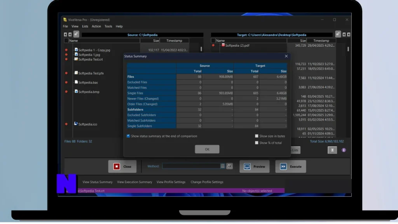Viewport: 398px width, 224px height.
Task: Click the Softpedia (2).pdf PDF icon
Action: click(223, 45)
